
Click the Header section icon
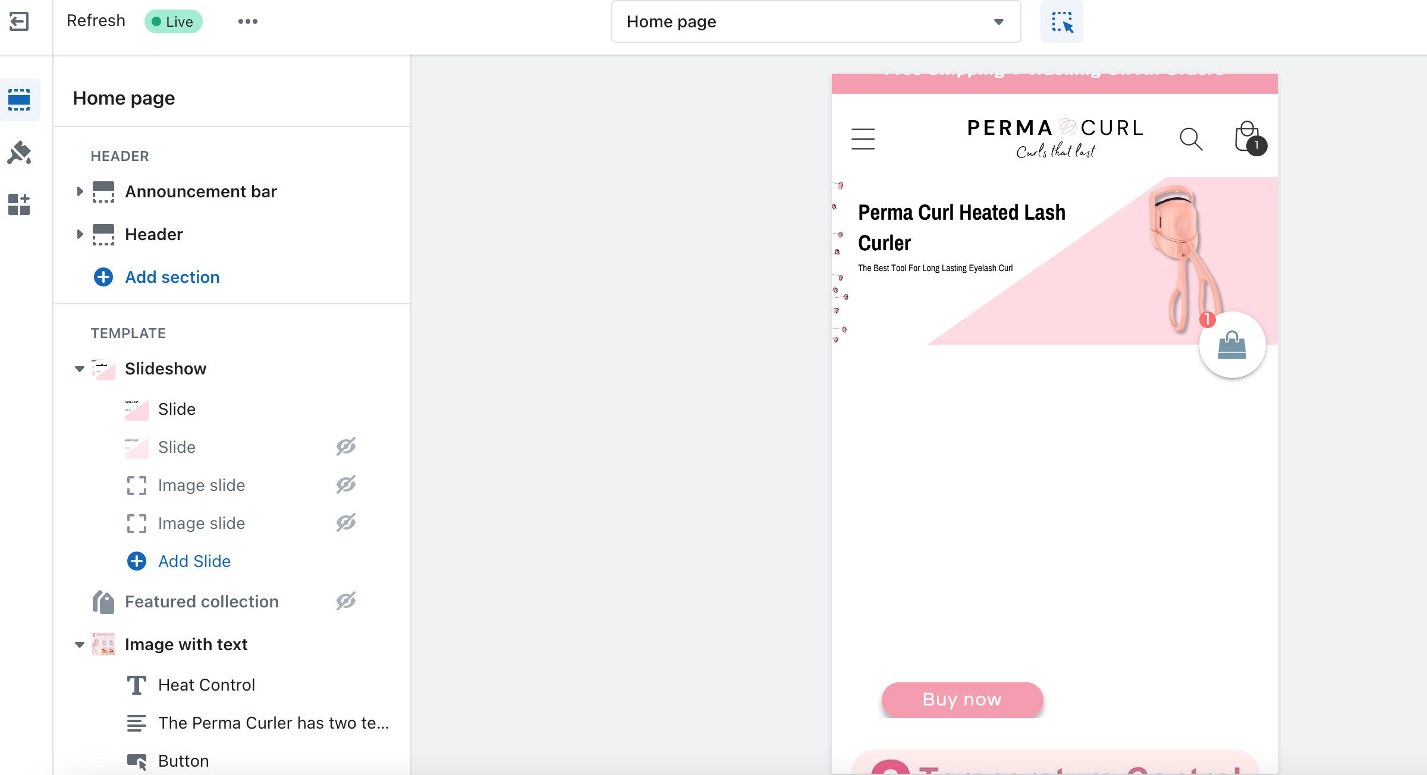pos(103,235)
